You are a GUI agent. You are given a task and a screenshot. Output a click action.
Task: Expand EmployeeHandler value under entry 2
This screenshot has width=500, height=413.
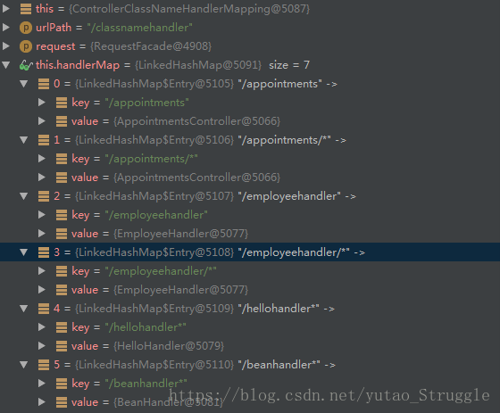(42, 234)
